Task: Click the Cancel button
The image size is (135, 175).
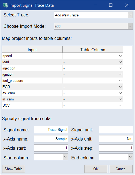Action: point(121,169)
